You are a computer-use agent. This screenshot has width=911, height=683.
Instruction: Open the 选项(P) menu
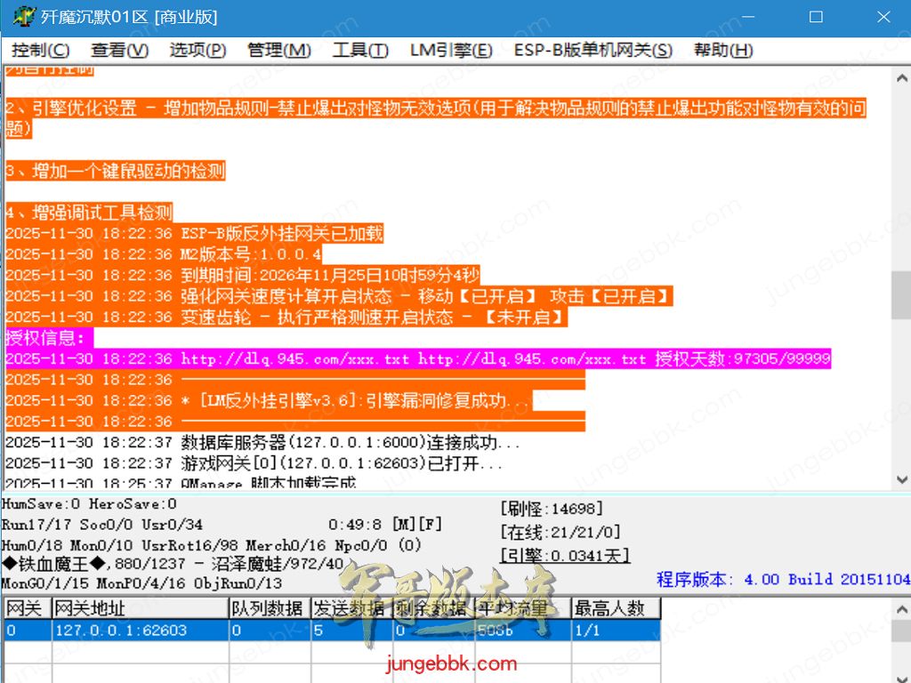click(x=198, y=51)
